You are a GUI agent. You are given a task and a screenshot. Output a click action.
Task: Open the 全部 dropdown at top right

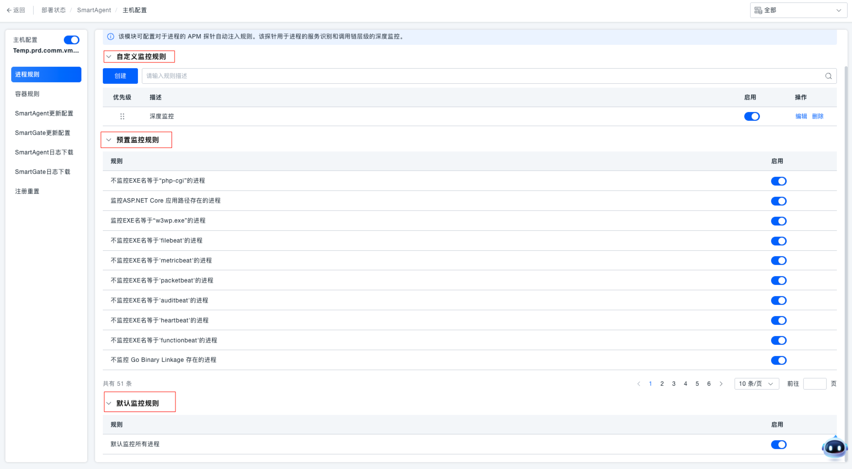[798, 10]
